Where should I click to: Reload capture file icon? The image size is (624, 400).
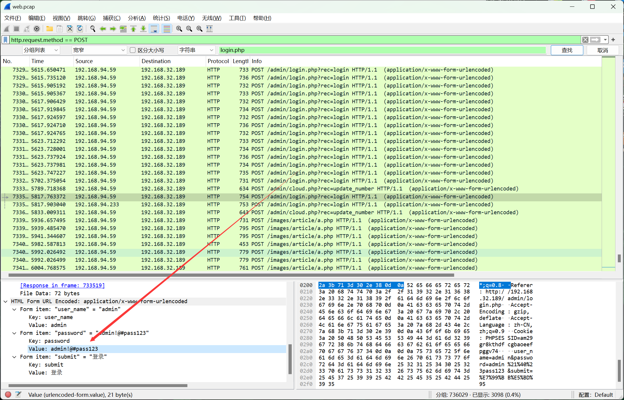pos(80,29)
